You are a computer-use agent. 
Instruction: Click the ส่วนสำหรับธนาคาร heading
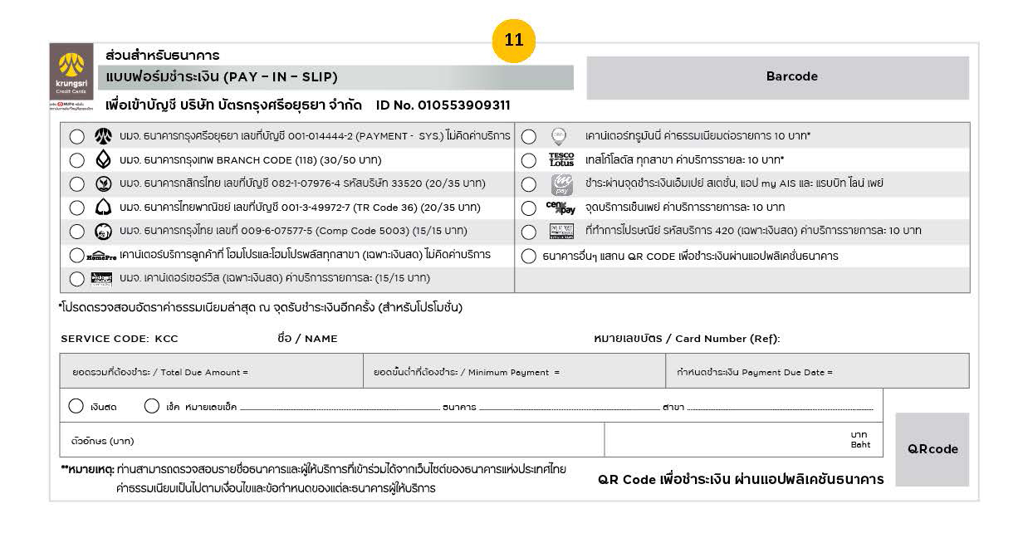pos(163,55)
